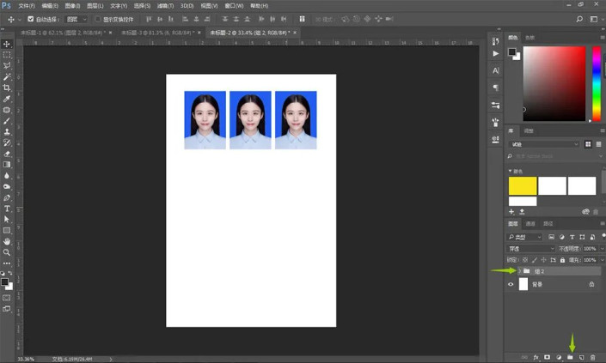Screen dimensions: 606x363
Task: Select the Rectangular Marquee tool
Action: [x=7, y=55]
